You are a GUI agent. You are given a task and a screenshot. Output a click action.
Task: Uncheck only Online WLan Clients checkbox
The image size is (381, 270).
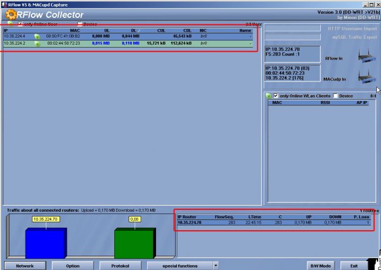tap(276, 96)
